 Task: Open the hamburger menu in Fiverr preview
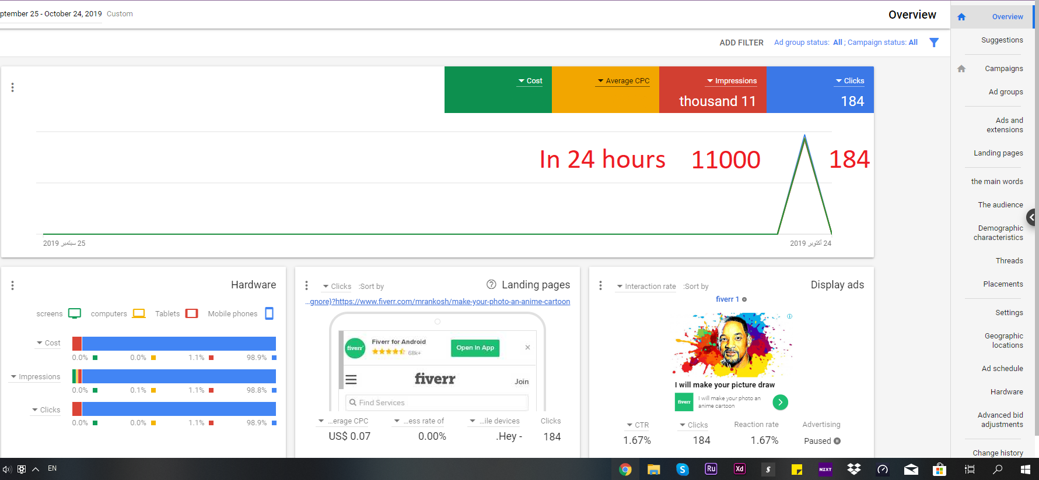[x=351, y=380]
